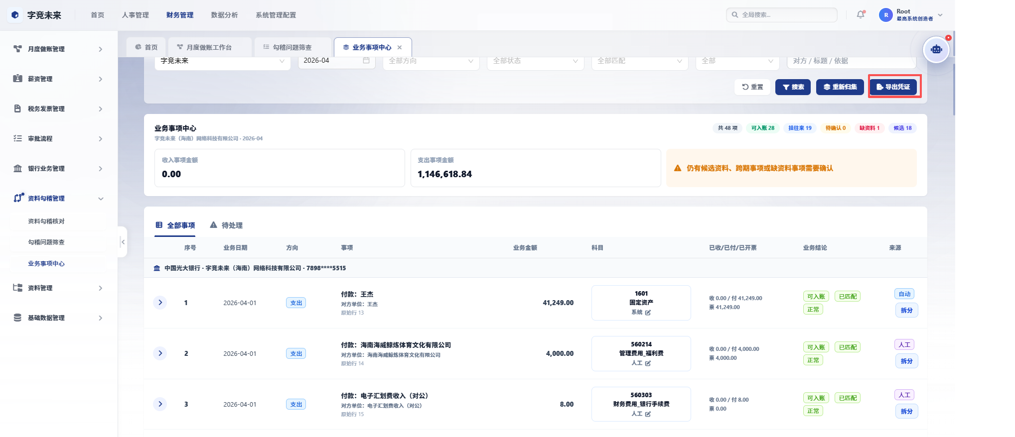The width and height of the screenshot is (1015, 437).
Task: Click the 资料勾稽管理 sidebar icon
Action: [18, 198]
